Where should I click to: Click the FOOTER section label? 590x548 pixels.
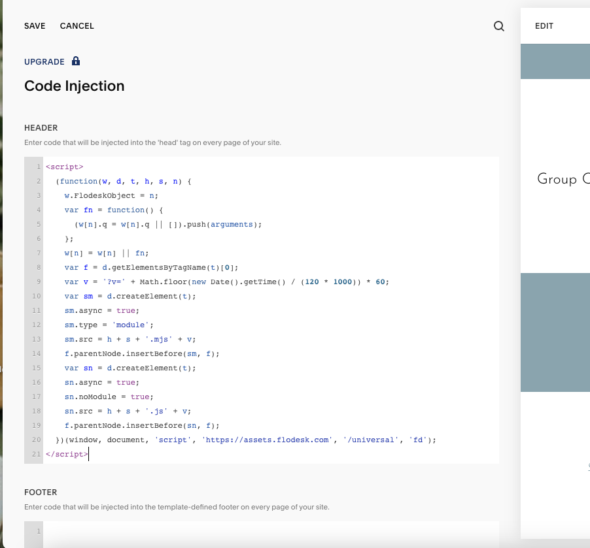coord(41,492)
